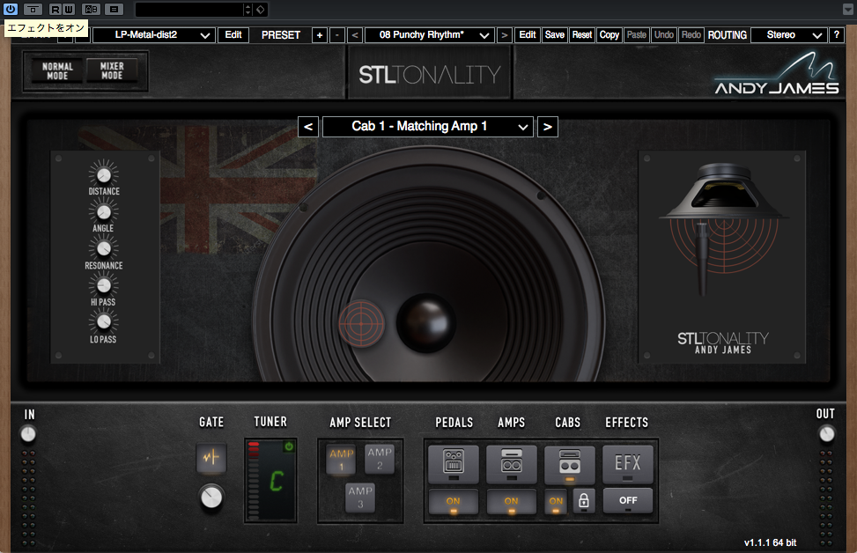
Task: Switch to Normal Mode
Action: pyautogui.click(x=57, y=71)
